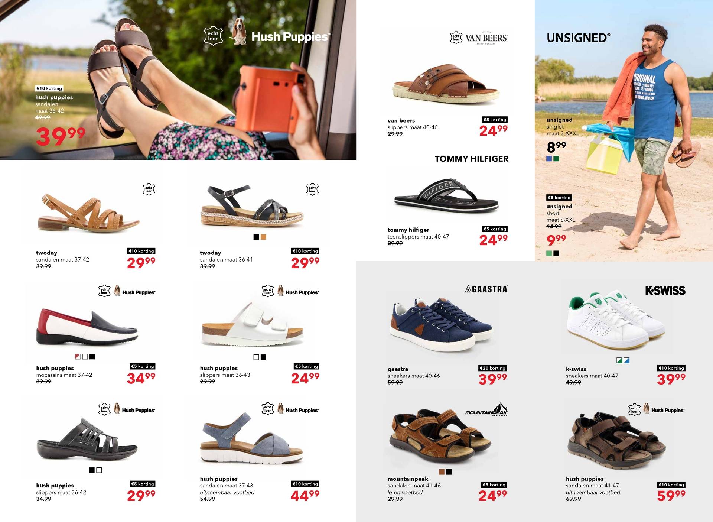This screenshot has width=713, height=522.
Task: Click the K-Swiss brand logo
Action: (665, 291)
